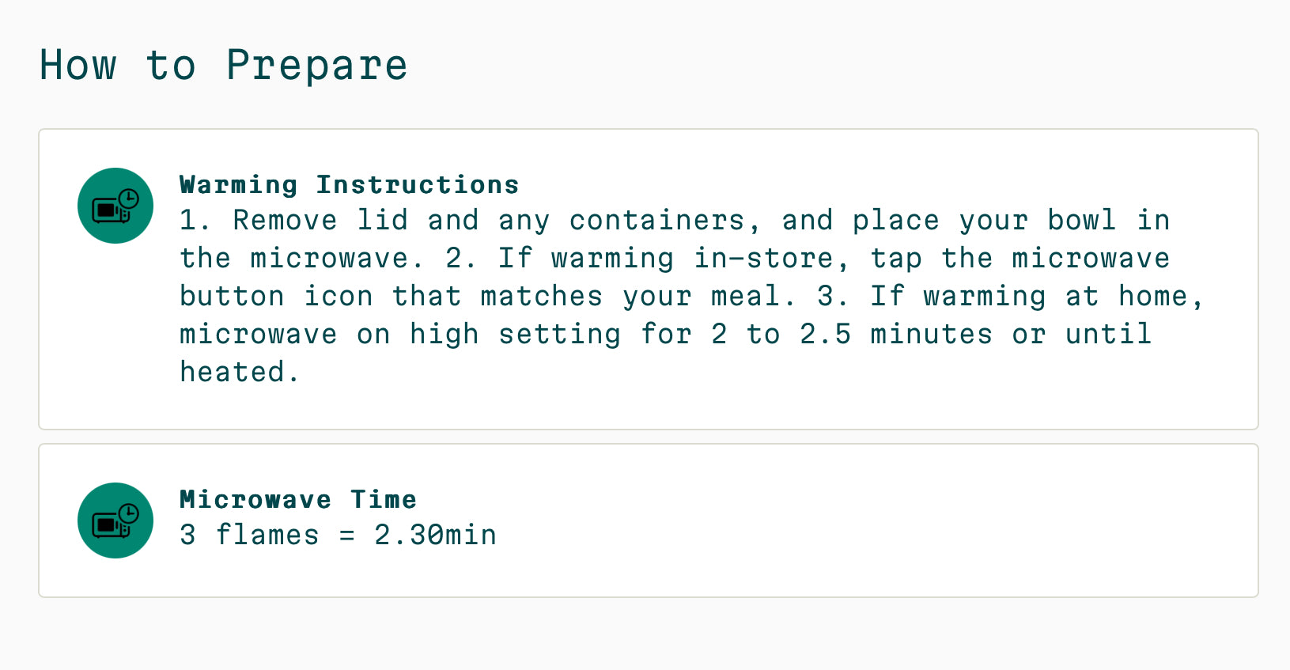
Task: Click "place your bowl in" text
Action: tap(1011, 221)
